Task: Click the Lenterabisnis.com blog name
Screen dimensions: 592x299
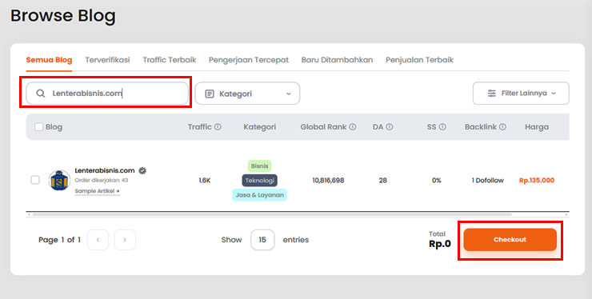Action: point(105,170)
